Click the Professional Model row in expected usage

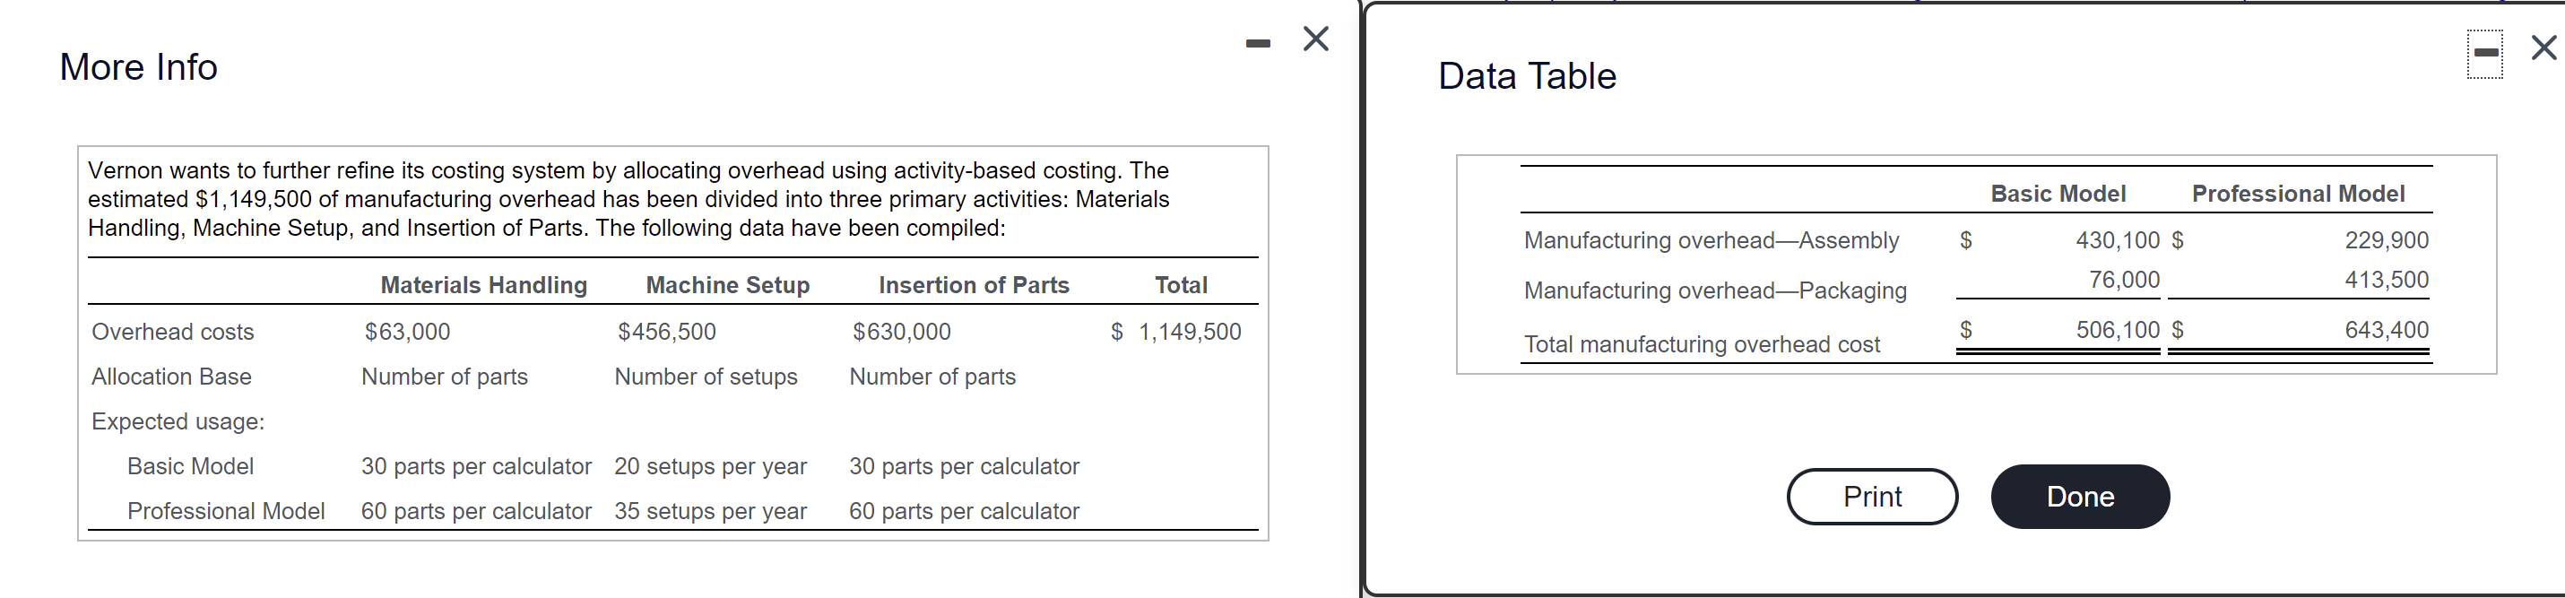tap(226, 510)
